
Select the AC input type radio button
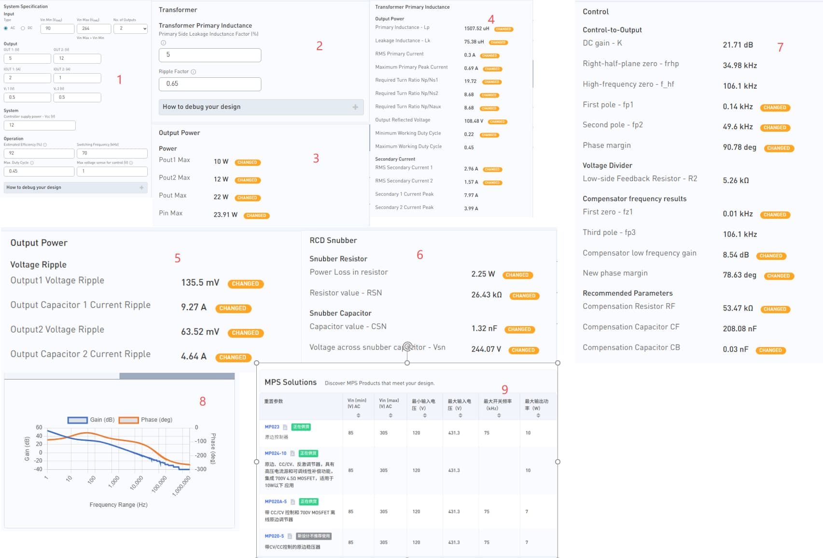coord(6,28)
